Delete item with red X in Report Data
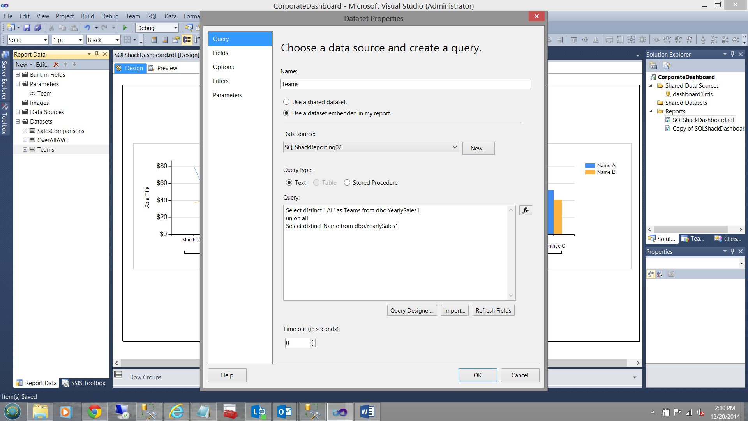Viewport: 748px width, 421px height. tap(56, 65)
